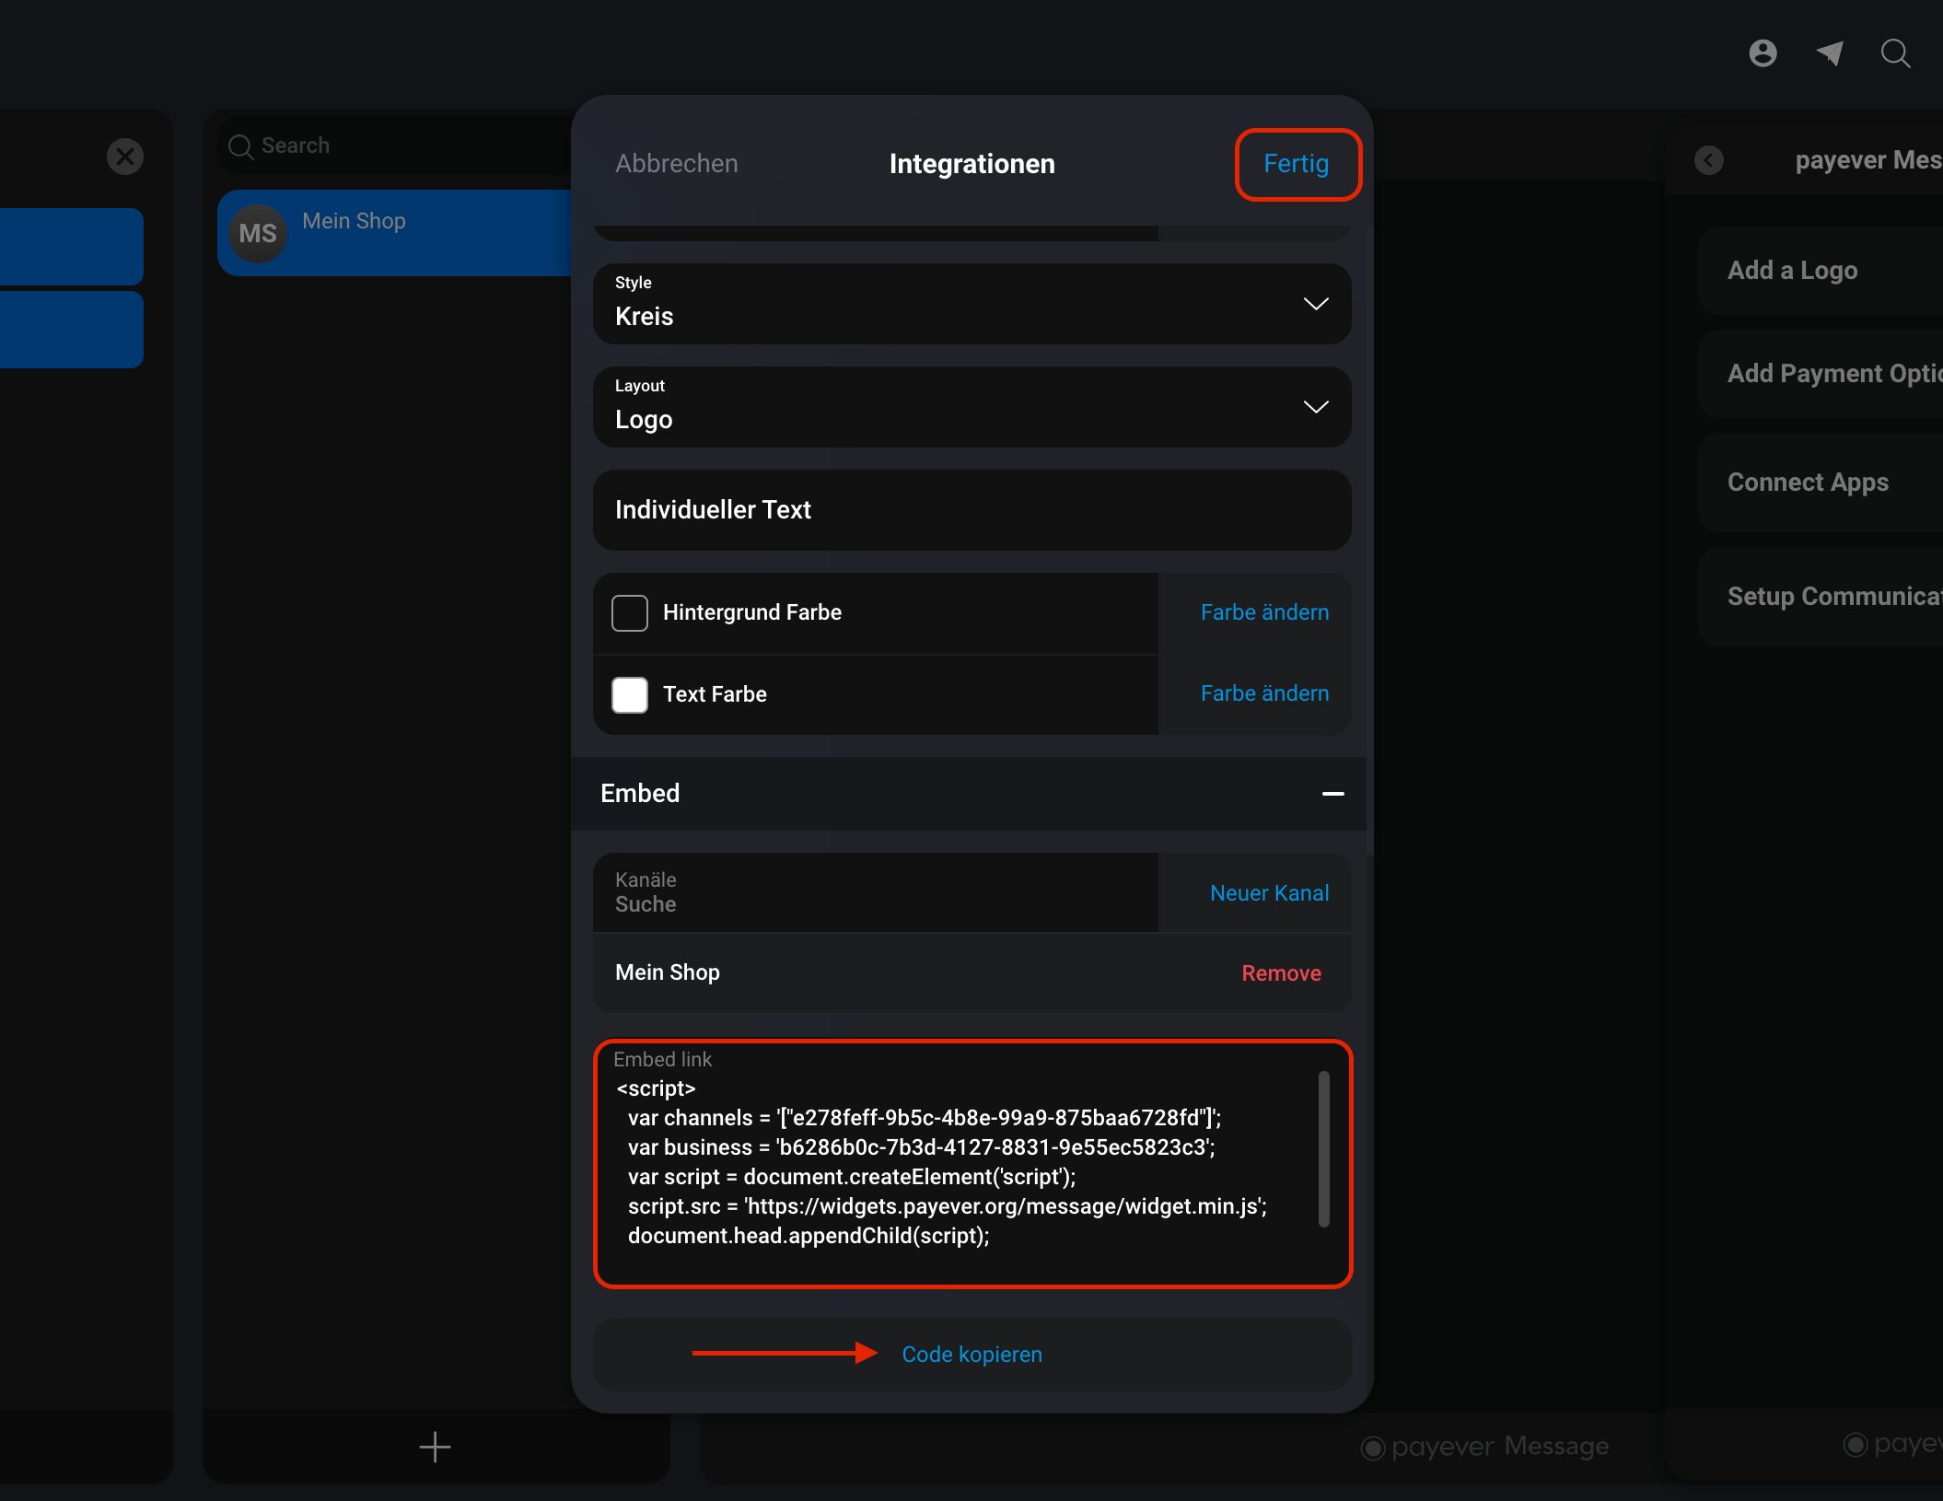Click the Individueller Text field

(972, 510)
